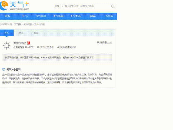Select the 今天 tab
Screen dimensions: 173x130
pyautogui.click(x=7, y=33)
